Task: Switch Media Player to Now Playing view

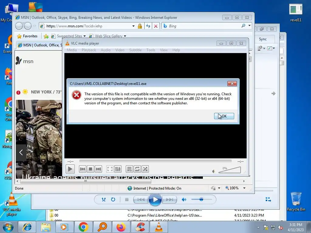Action: coord(268,199)
